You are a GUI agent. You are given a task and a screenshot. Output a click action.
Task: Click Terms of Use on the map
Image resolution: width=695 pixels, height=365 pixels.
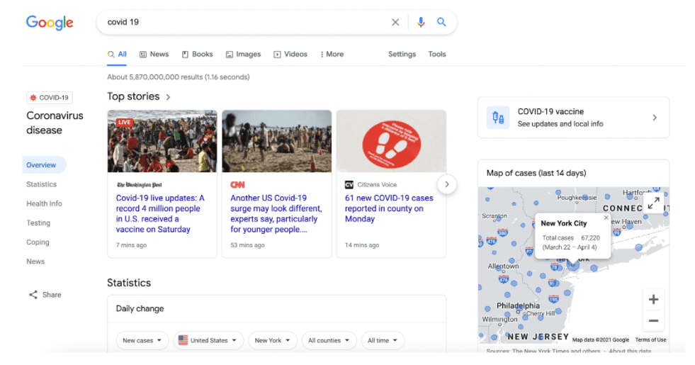[650, 339]
